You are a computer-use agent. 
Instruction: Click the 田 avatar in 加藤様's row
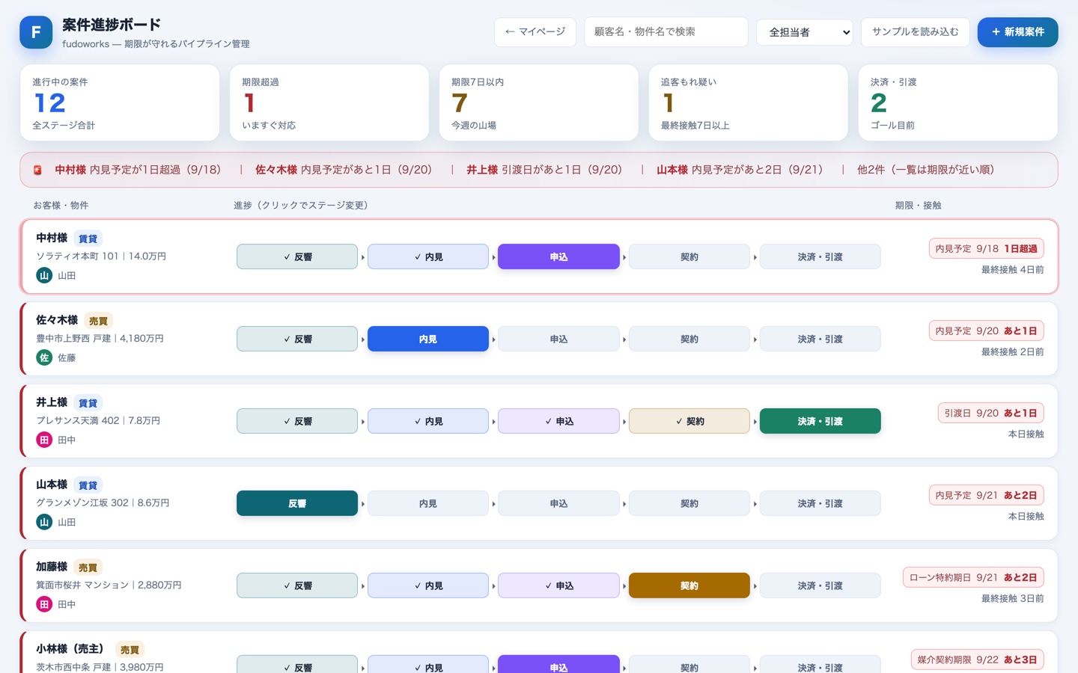44,604
